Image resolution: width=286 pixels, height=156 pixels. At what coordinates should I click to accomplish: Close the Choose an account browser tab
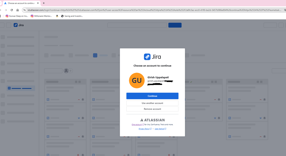point(38,3)
